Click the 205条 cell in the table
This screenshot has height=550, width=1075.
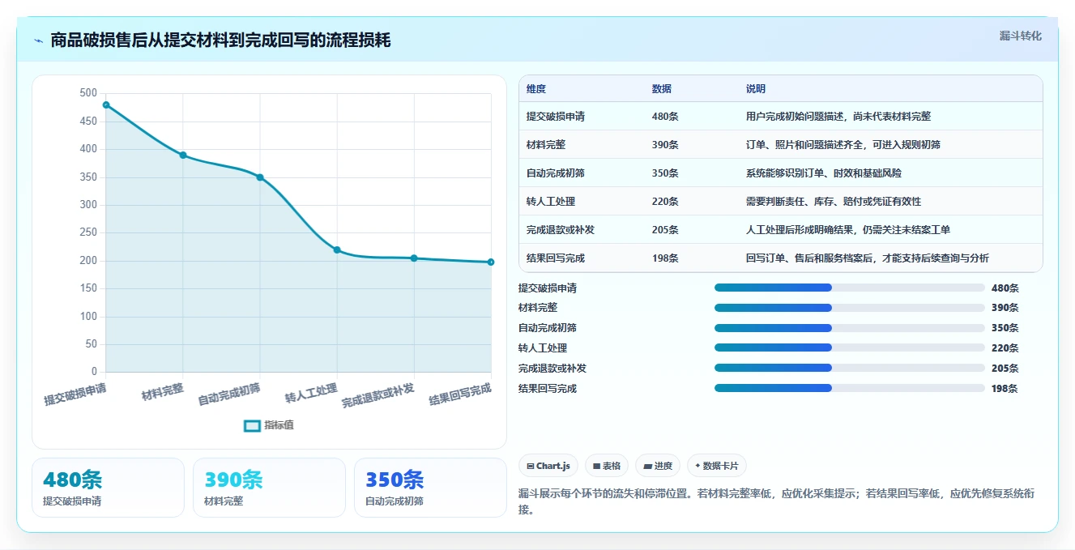click(665, 230)
